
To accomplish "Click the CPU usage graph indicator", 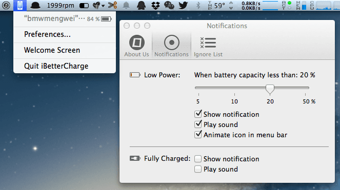I will pos(321,6).
